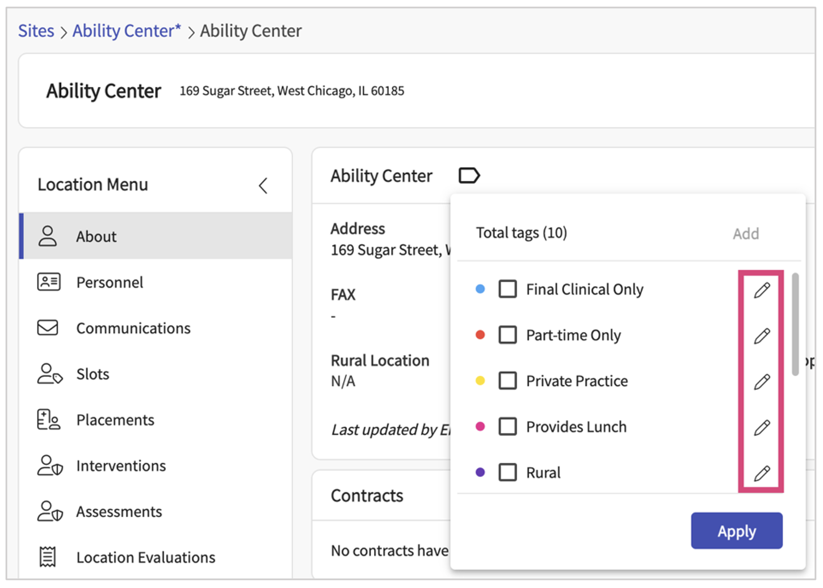Open the Slots section

(93, 374)
